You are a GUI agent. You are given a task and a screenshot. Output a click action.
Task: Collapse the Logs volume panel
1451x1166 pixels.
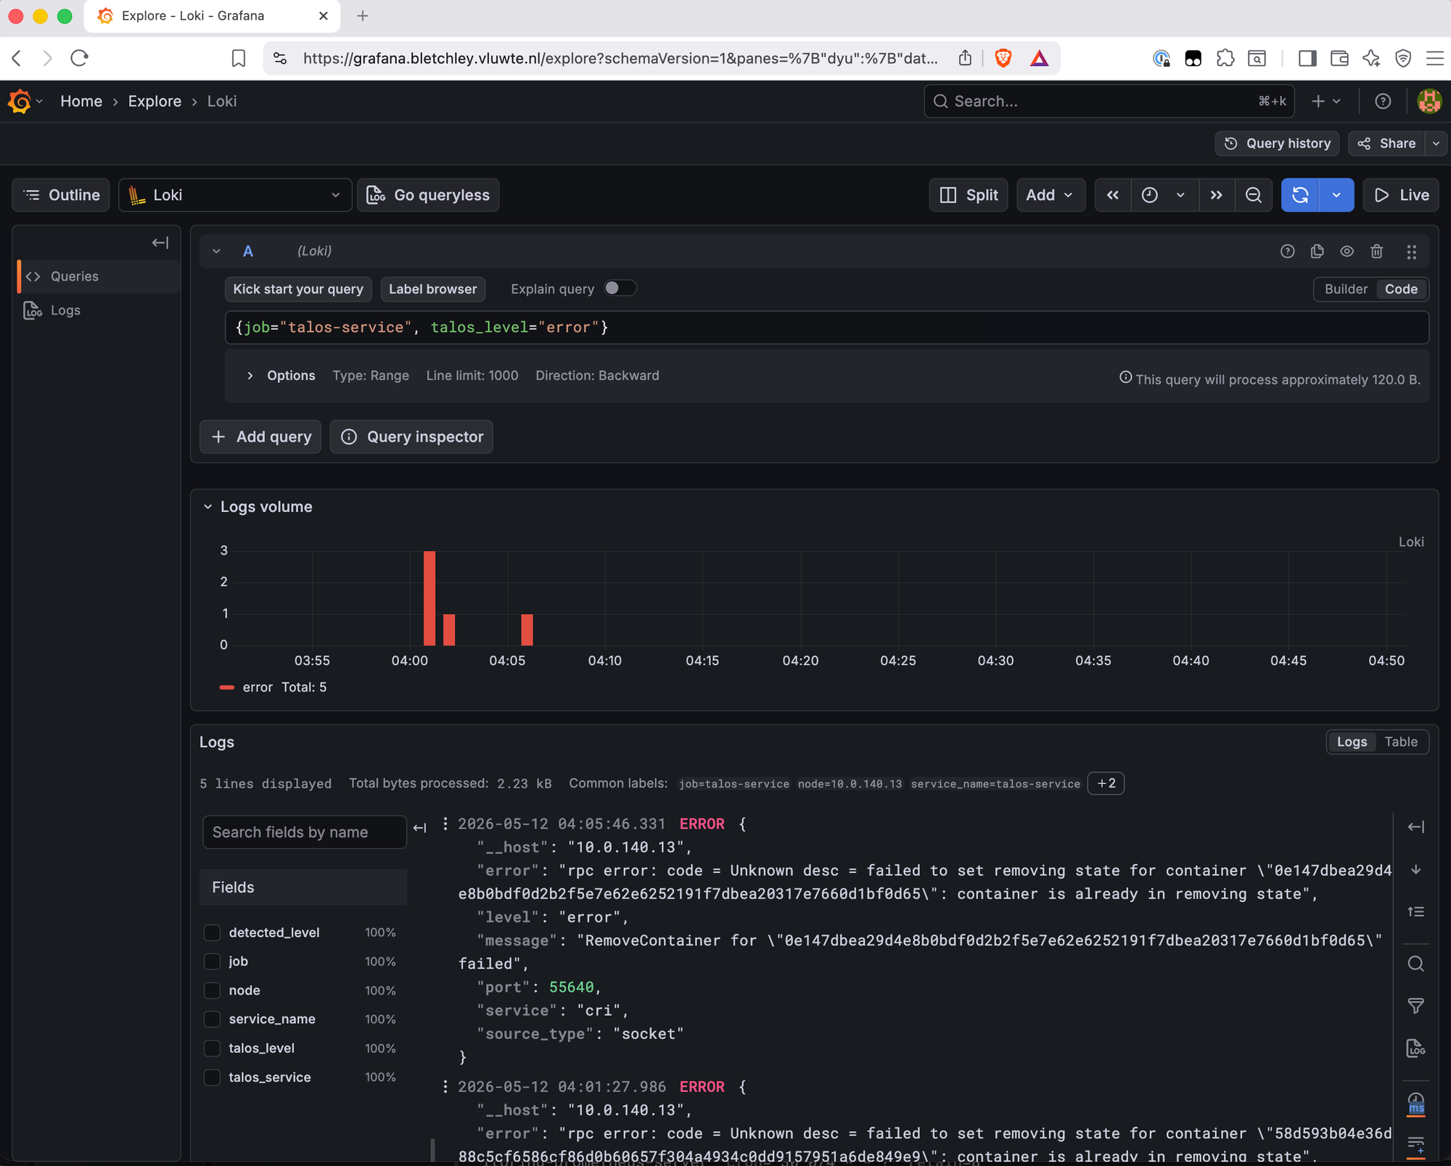pos(208,507)
